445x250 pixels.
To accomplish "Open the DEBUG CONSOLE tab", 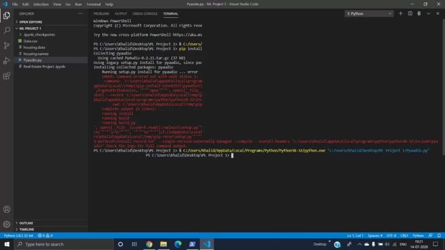I will 145,13.
